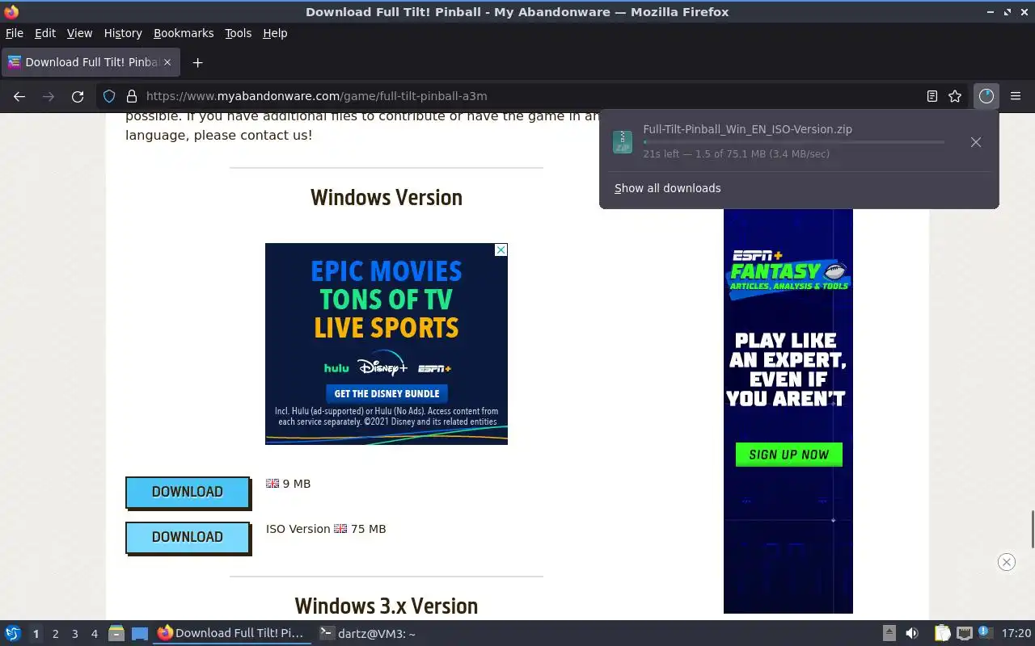The image size is (1035, 646).
Task: Open the View menu
Action: pyautogui.click(x=79, y=33)
